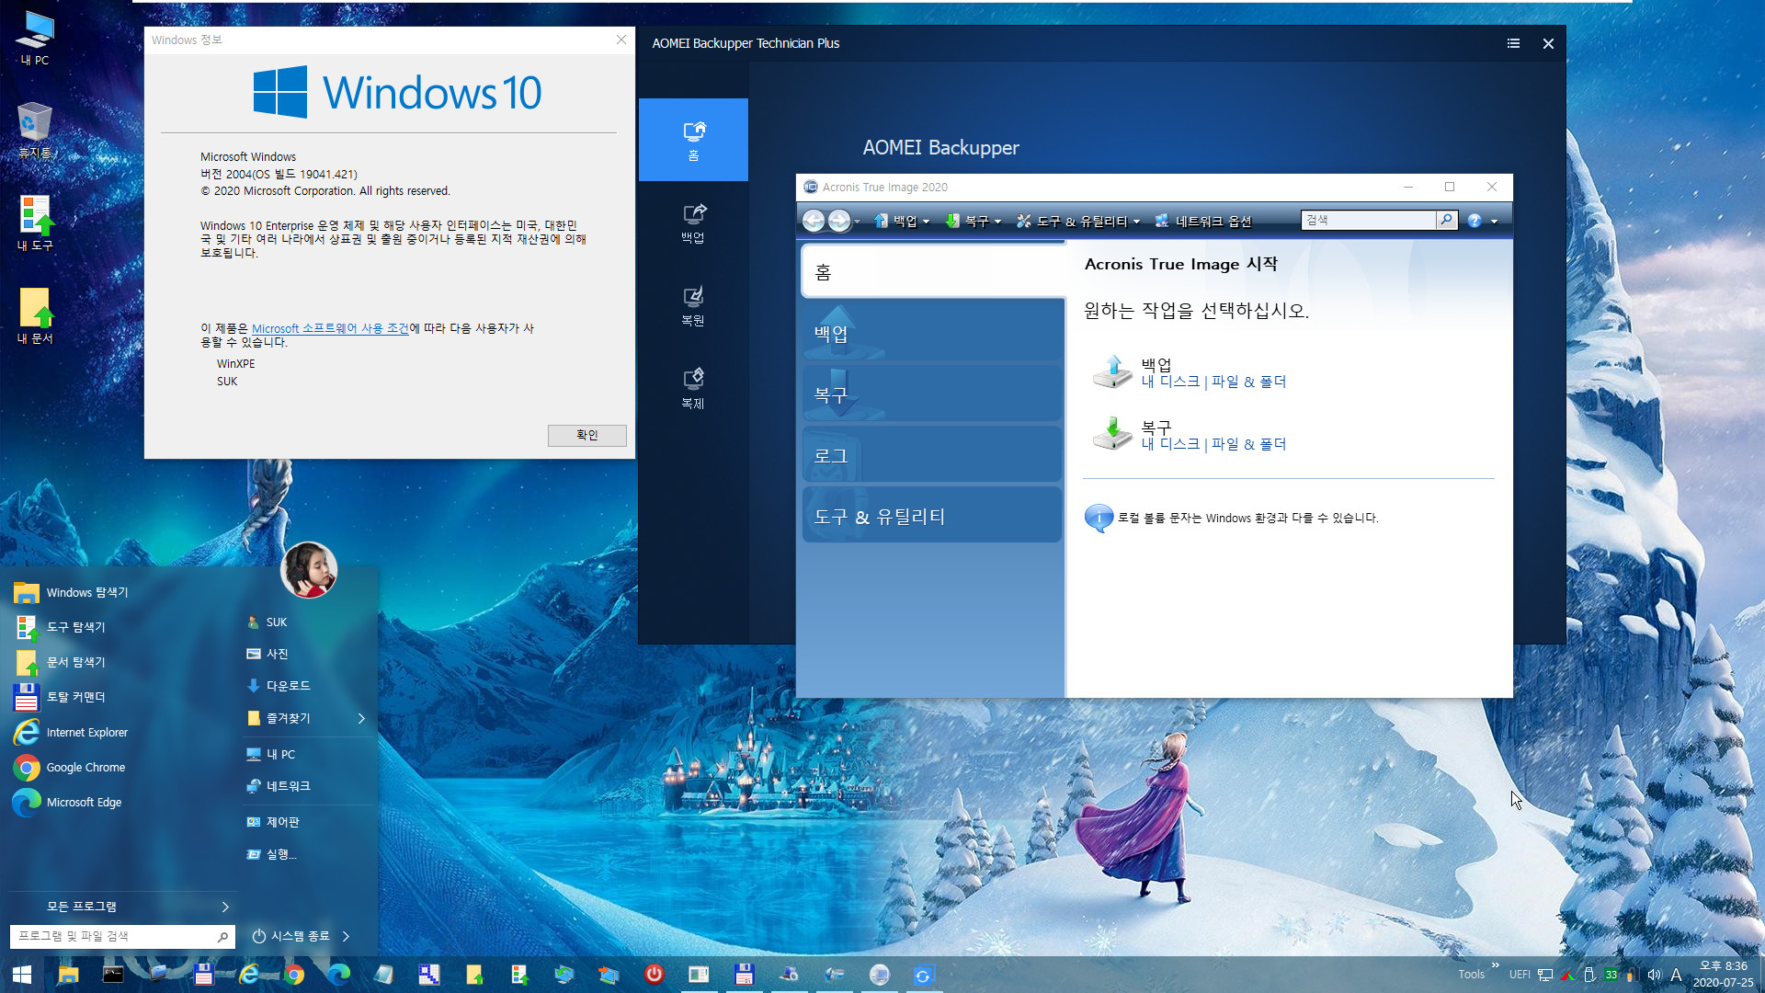
Task: Open Microsoft 소프트웨어 사용 조건 link
Action: click(x=330, y=328)
